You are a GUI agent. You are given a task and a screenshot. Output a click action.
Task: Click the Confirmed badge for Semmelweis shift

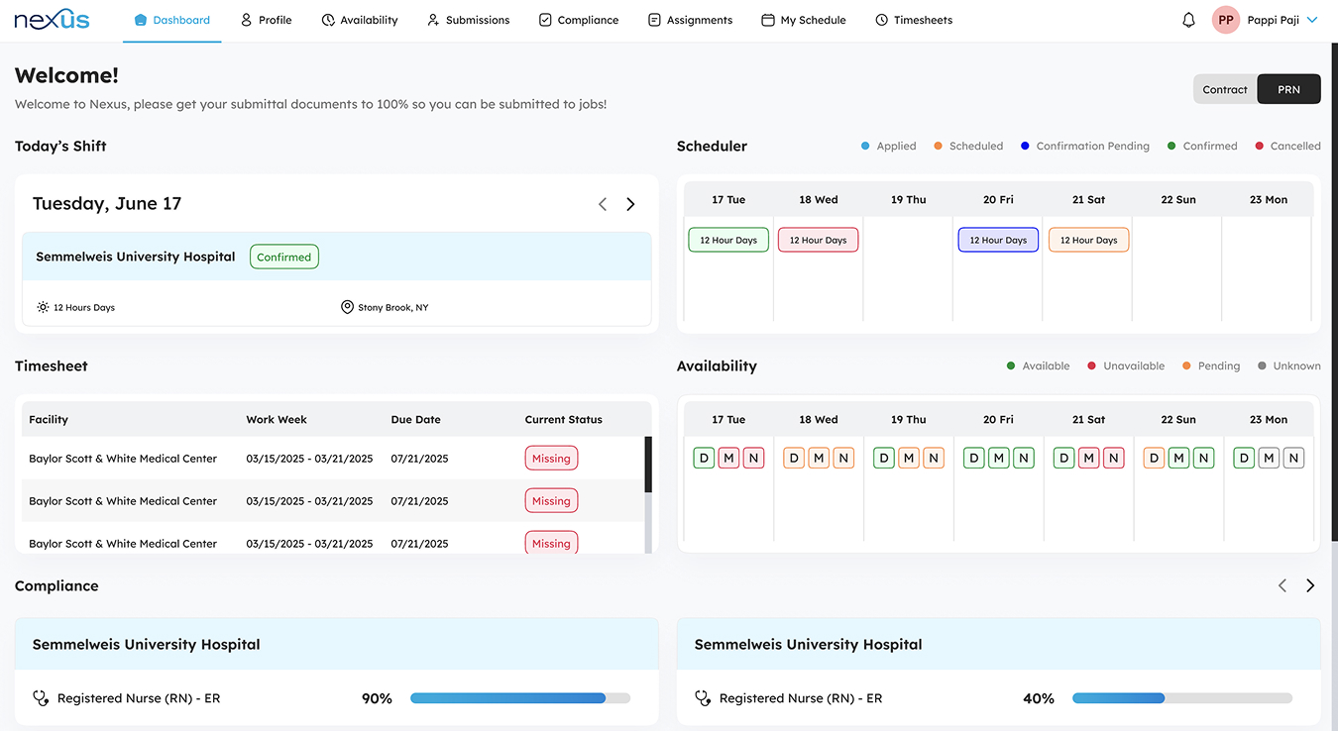(283, 257)
